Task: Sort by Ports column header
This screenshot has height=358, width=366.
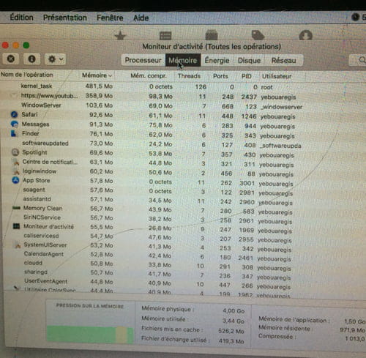Action: click(220, 76)
